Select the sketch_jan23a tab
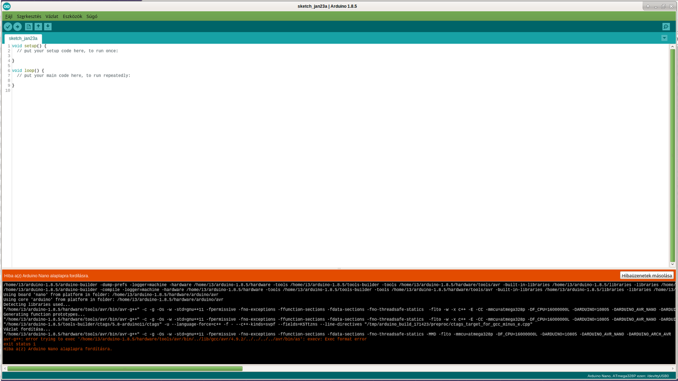Viewport: 678px width, 381px height. 23,39
